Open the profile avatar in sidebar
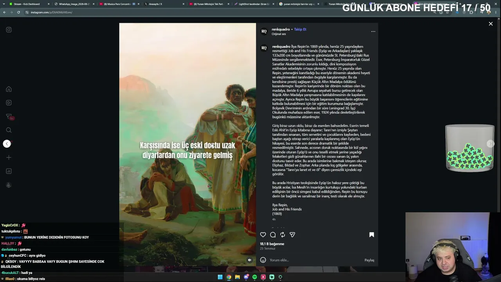The height and width of the screenshot is (282, 501). tap(9, 185)
